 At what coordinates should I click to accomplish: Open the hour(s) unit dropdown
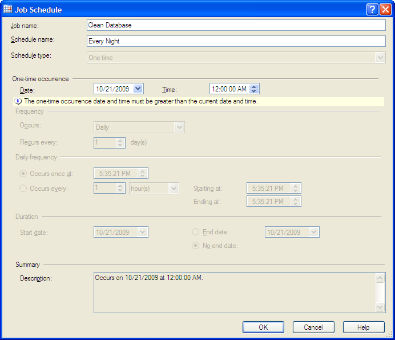click(174, 188)
